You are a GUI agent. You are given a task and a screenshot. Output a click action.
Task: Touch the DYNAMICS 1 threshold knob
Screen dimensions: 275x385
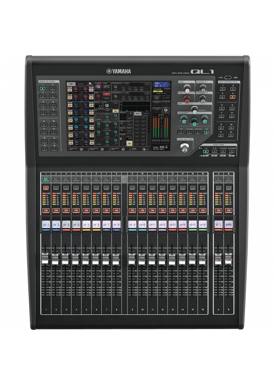(203, 89)
